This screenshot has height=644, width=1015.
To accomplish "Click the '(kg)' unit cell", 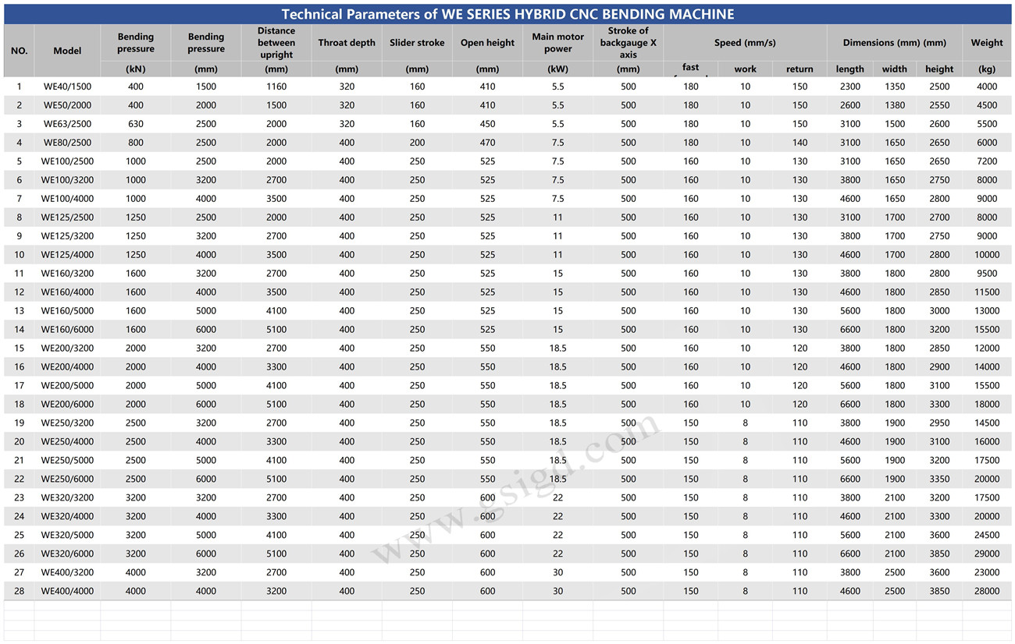I will coord(987,69).
